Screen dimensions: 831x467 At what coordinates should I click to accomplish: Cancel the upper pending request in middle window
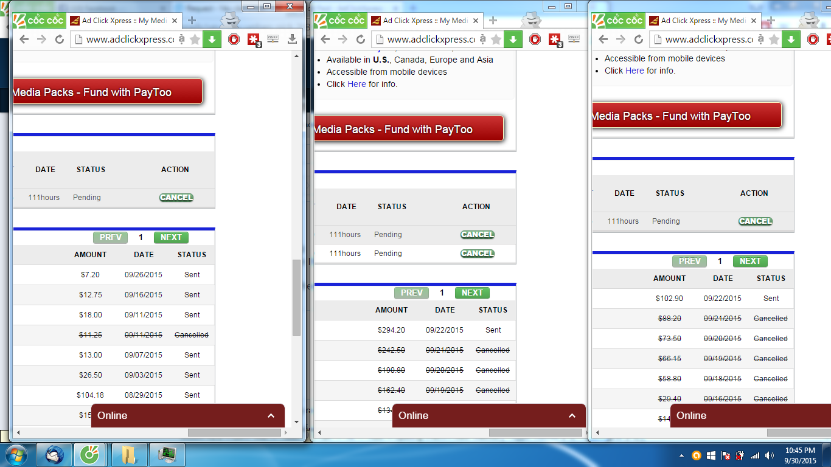[x=478, y=235]
